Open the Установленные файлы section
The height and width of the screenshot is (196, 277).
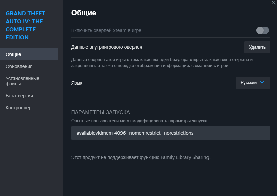click(22, 81)
